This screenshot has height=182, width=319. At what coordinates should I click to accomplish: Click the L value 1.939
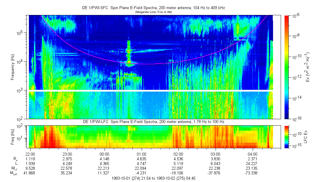[30, 164]
